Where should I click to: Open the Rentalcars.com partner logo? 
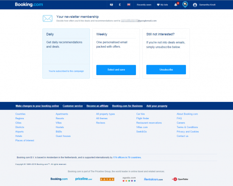(x=153, y=179)
